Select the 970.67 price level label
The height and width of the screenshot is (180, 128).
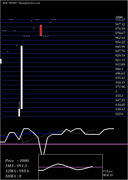[x=120, y=33]
